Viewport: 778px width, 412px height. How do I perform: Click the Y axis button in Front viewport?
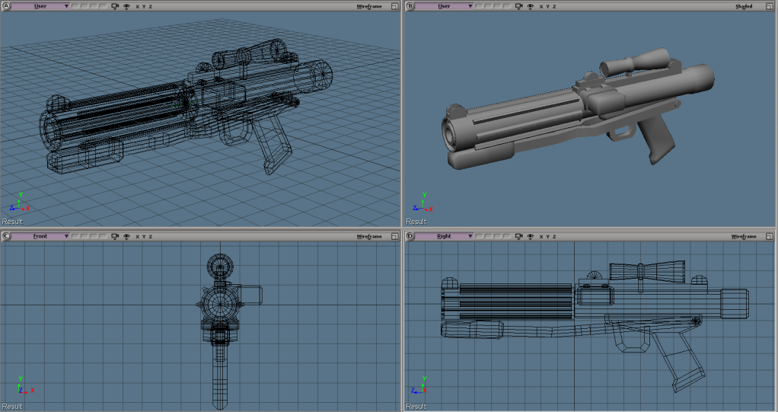pos(144,236)
